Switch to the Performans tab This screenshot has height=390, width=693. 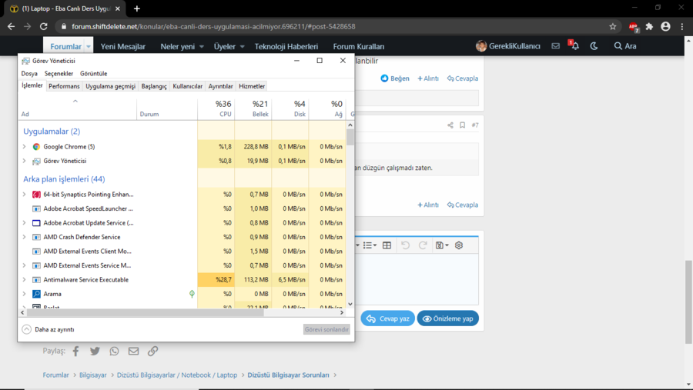(x=64, y=86)
